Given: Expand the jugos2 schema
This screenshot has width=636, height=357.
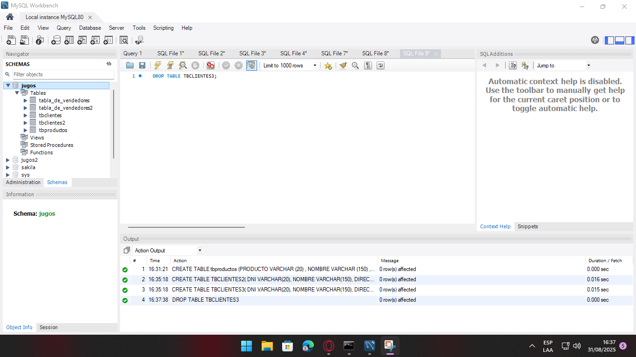Looking at the screenshot, I should tap(8, 160).
